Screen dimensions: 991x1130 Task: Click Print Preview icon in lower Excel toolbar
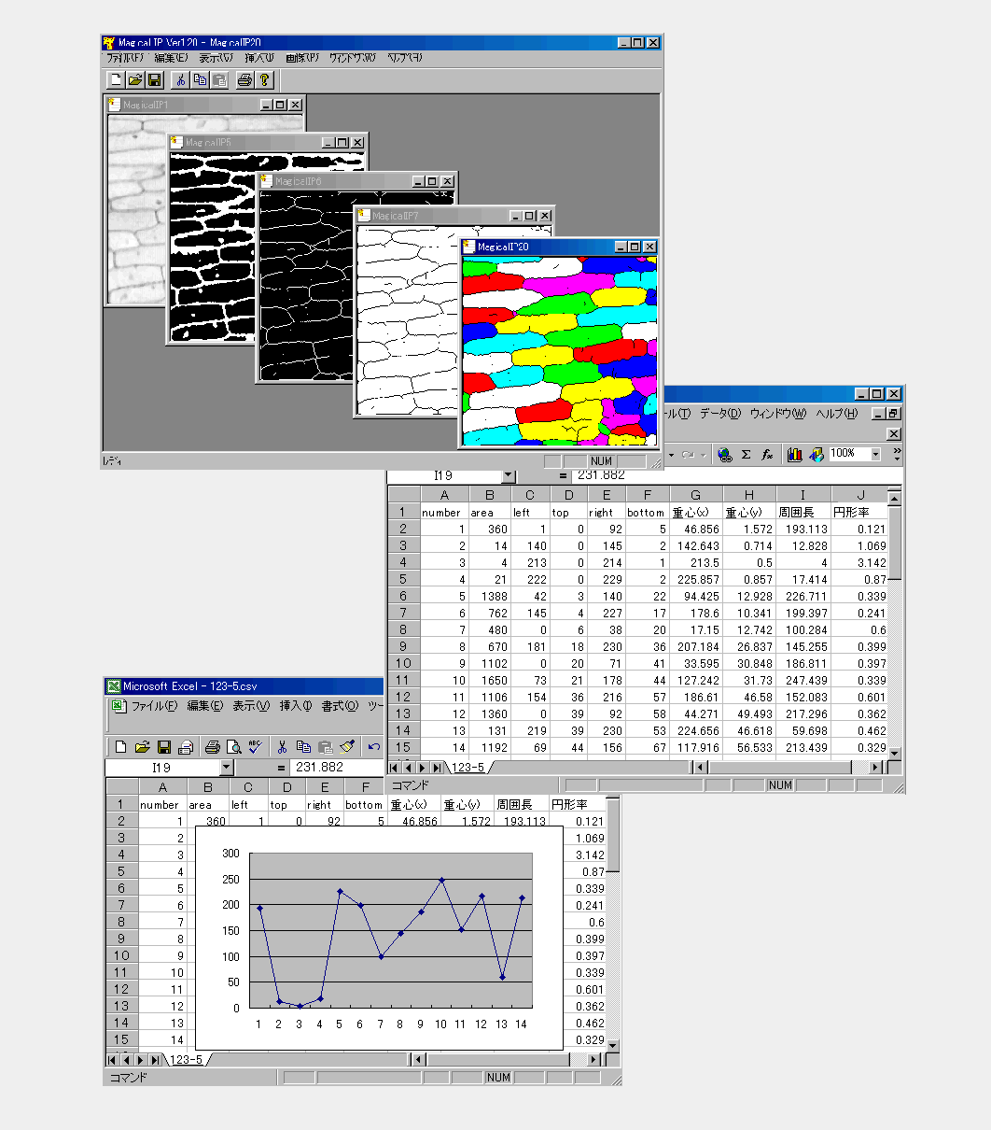pyautogui.click(x=233, y=747)
